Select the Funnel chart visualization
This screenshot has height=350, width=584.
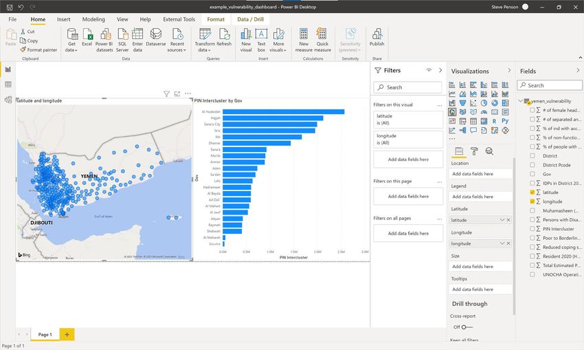pyautogui.click(x=462, y=103)
